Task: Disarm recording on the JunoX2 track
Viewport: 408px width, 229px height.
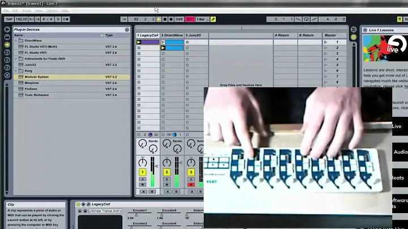Action: 191,184
